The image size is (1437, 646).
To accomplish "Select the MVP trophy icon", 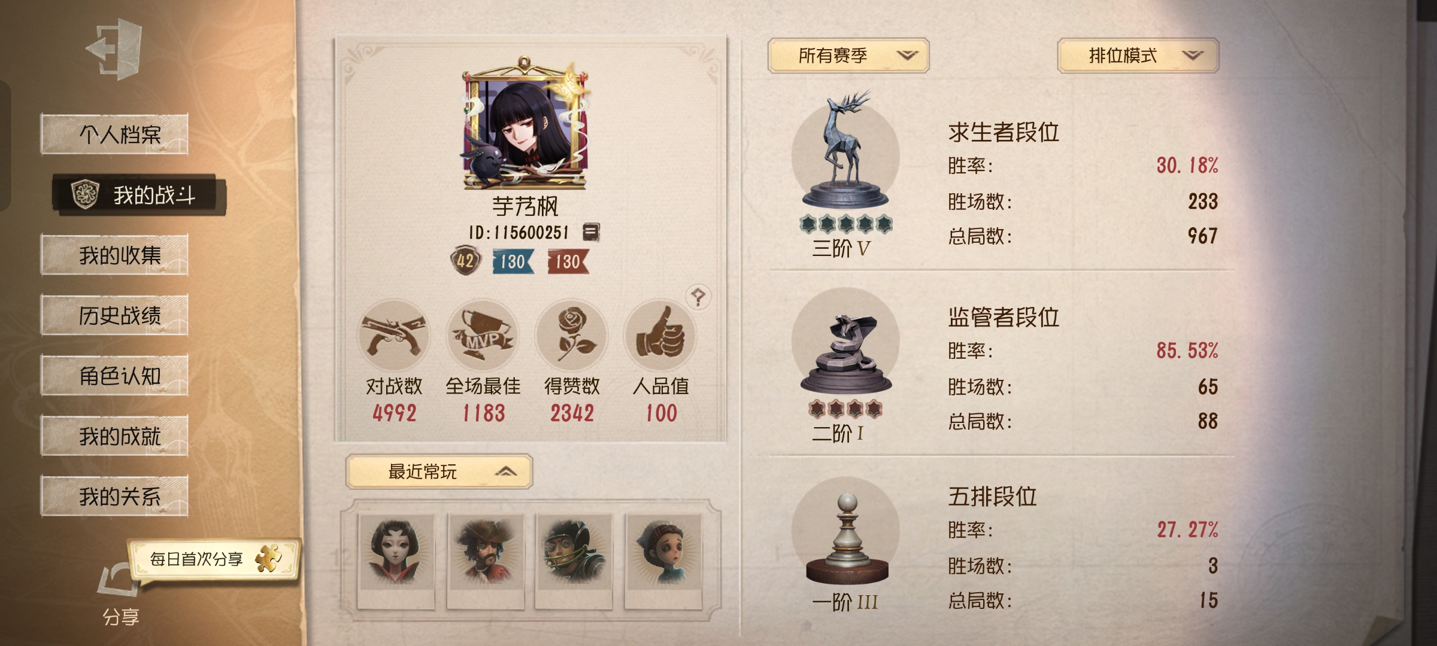I will 483,336.
